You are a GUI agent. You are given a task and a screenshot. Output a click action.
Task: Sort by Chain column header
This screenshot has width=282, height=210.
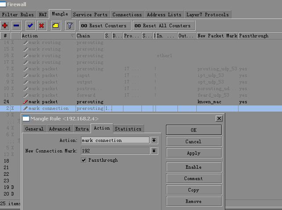90,36
